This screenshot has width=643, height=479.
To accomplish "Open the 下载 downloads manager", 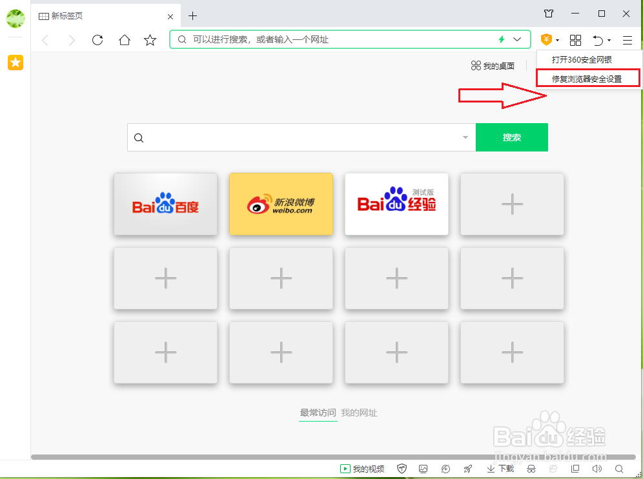I will coord(500,469).
